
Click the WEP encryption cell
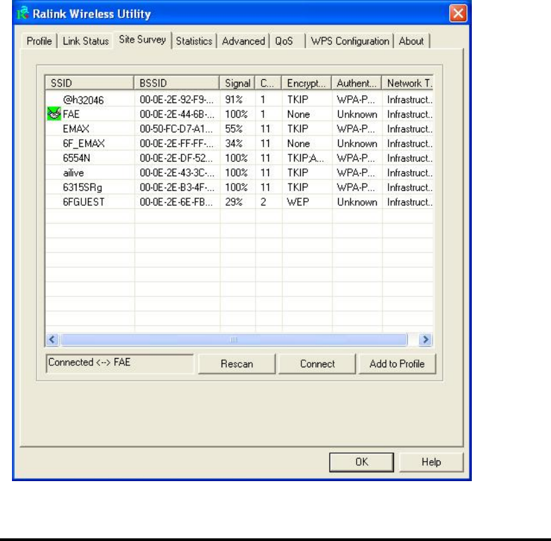coord(298,202)
